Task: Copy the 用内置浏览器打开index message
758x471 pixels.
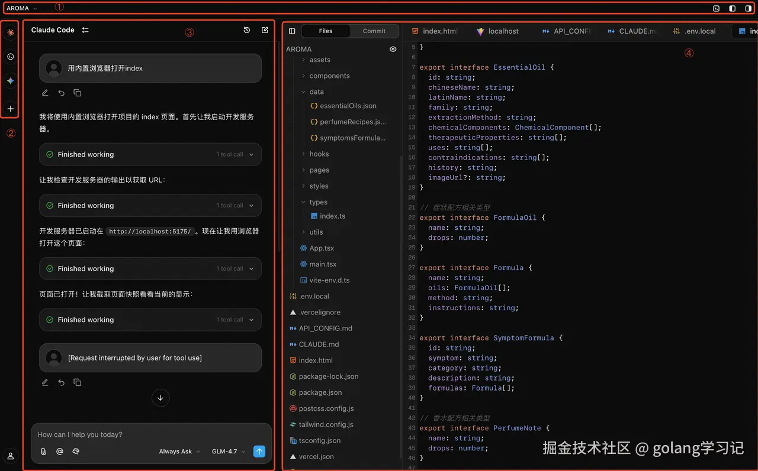Action: pos(78,93)
